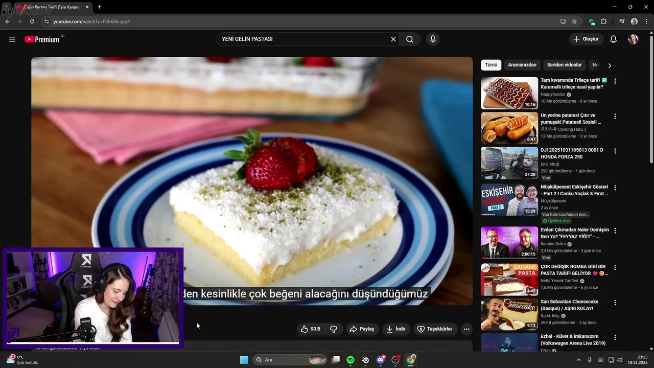Open the taskbar weather widget
Image resolution: width=654 pixels, height=368 pixels.
pyautogui.click(x=22, y=360)
